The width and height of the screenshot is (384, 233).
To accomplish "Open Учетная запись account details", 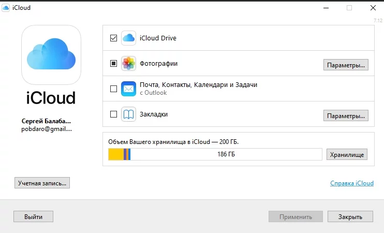I will click(42, 183).
